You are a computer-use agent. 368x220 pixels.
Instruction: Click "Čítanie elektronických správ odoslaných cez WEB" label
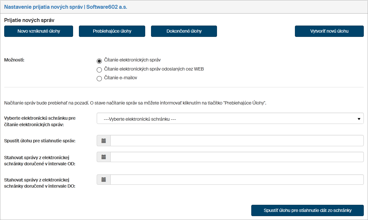[x=154, y=69]
